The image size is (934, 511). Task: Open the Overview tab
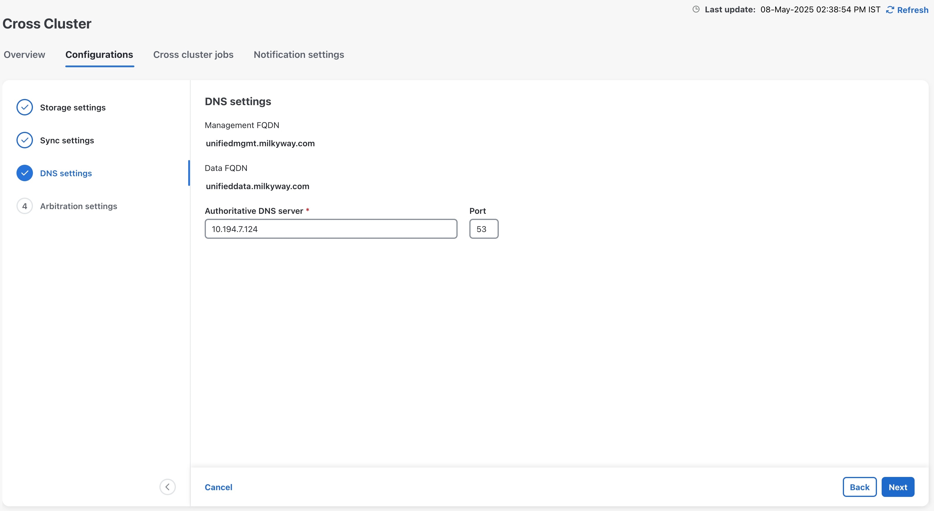(24, 55)
